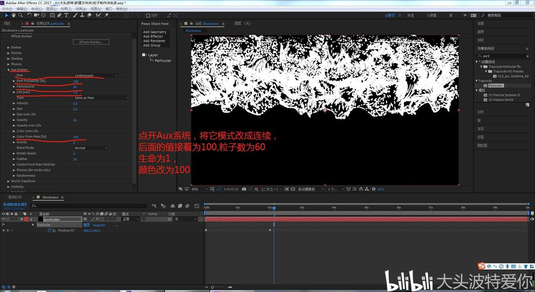The width and height of the screenshot is (535, 292).
Task: Click the draft 3D icon in the timeline
Action: (x=163, y=206)
